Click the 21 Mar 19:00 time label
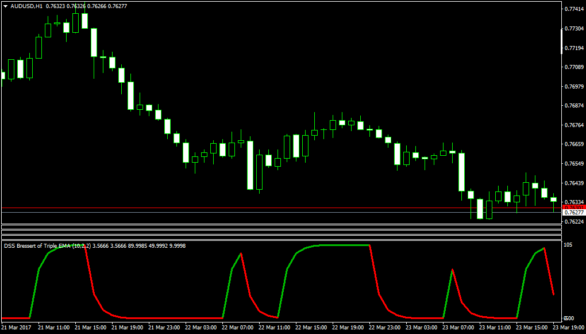Image resolution: width=586 pixels, height=334 pixels. pos(128,327)
